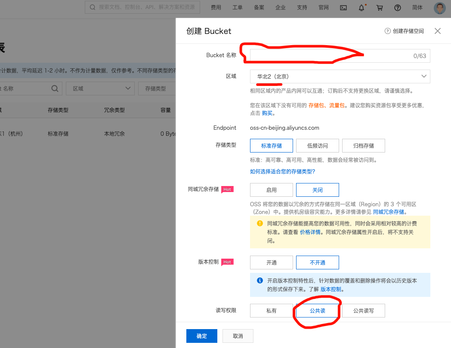Select 归档存储 storage type
Image resolution: width=451 pixels, height=348 pixels.
[363, 146]
